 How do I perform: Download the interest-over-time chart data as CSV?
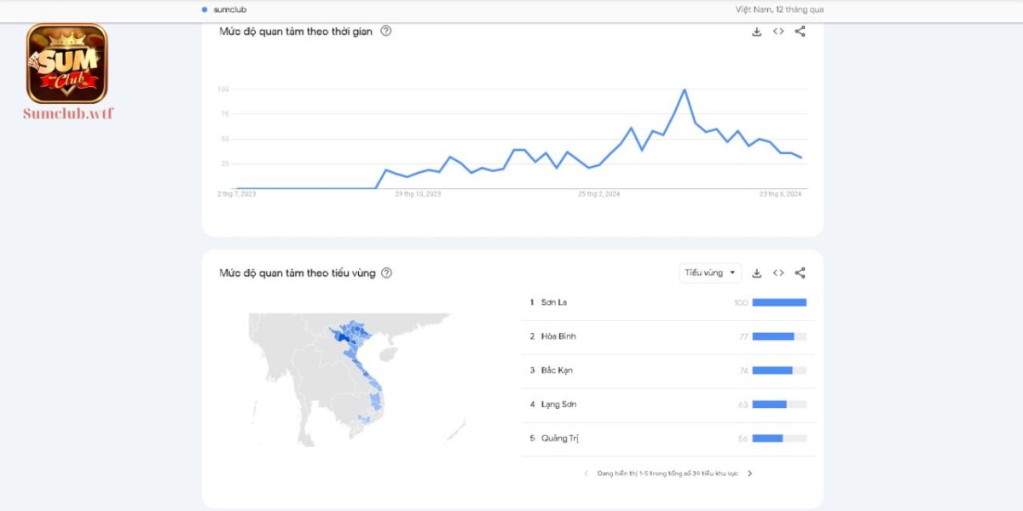pyautogui.click(x=755, y=32)
